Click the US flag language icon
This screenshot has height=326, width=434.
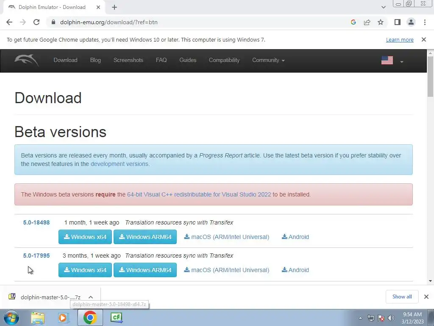click(x=387, y=60)
